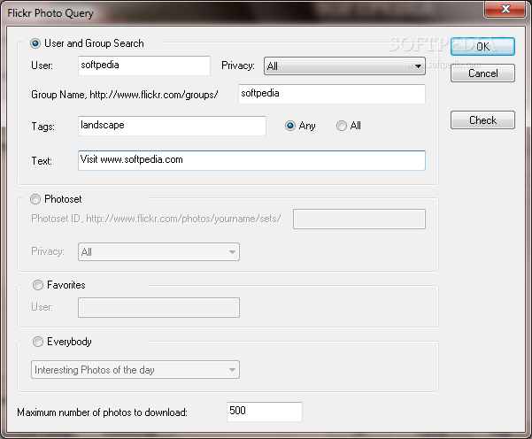532x439 pixels.
Task: Click the maximum photos field showing 500
Action: (265, 412)
